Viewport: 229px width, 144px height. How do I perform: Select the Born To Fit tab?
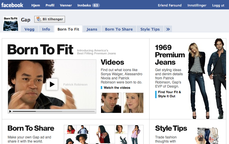click(x=68, y=29)
